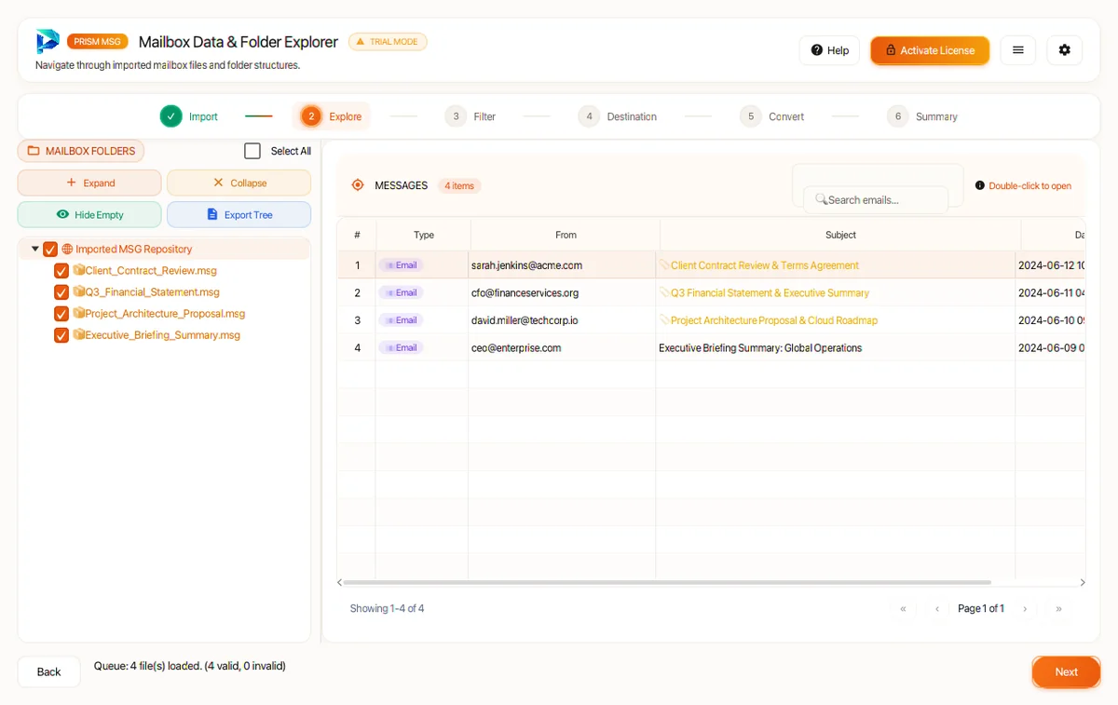Open the Help button
Screen dimensions: 1118x705
coord(829,50)
